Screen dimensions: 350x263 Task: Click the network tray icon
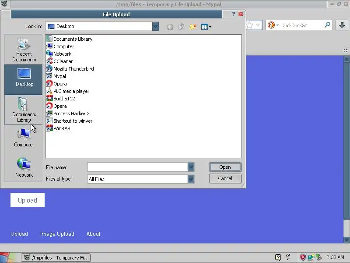311,257
